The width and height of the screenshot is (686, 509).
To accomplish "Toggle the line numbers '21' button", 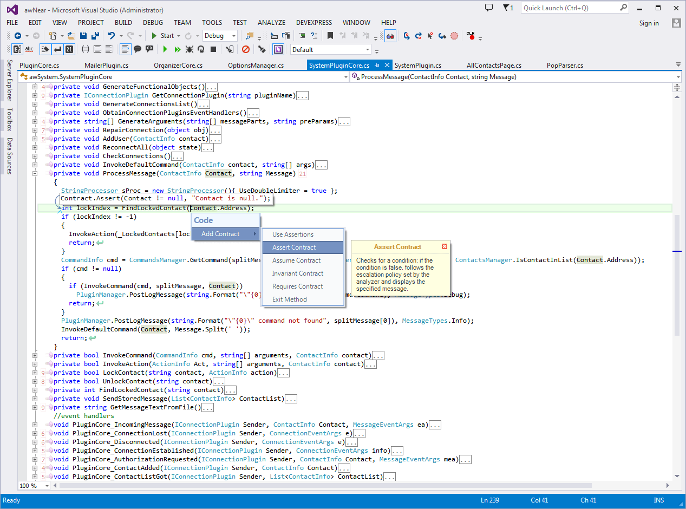I will pyautogui.click(x=69, y=49).
